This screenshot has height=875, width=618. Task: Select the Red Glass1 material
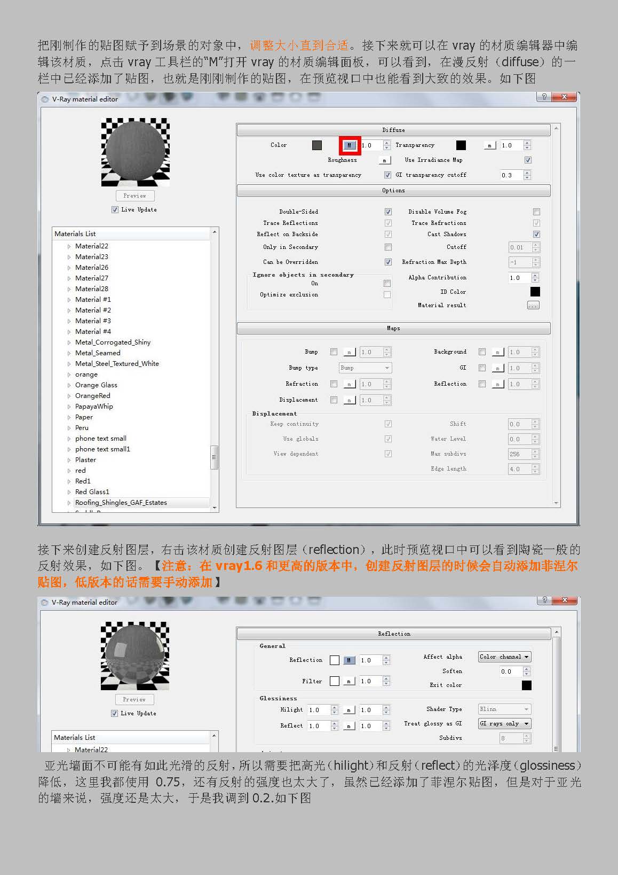tap(92, 492)
